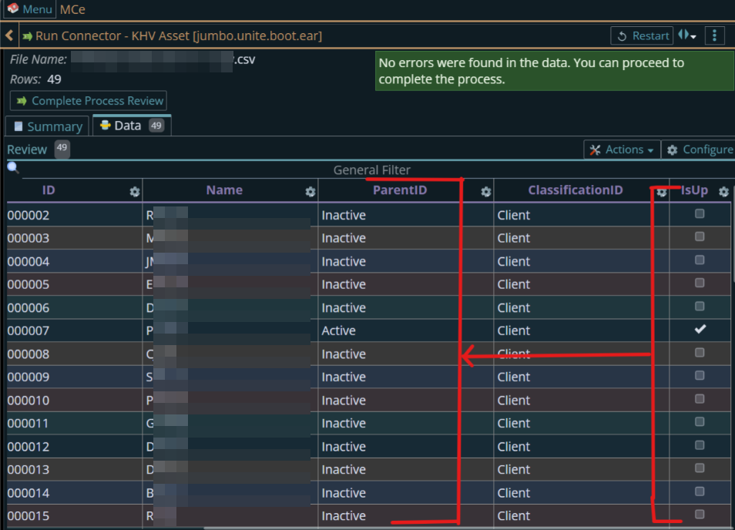Toggle IsUp checkbox for row 000012
The image size is (735, 530).
click(x=700, y=445)
